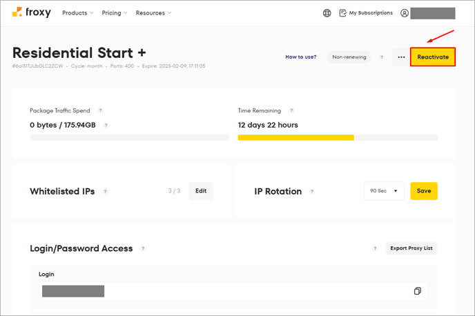Click help icon beside Non-renewing badge
The height and width of the screenshot is (316, 475).
point(382,57)
